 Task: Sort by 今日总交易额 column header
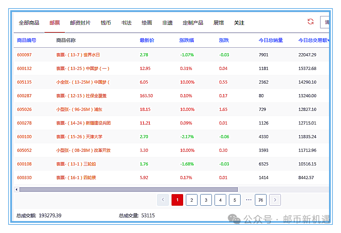[313, 40]
